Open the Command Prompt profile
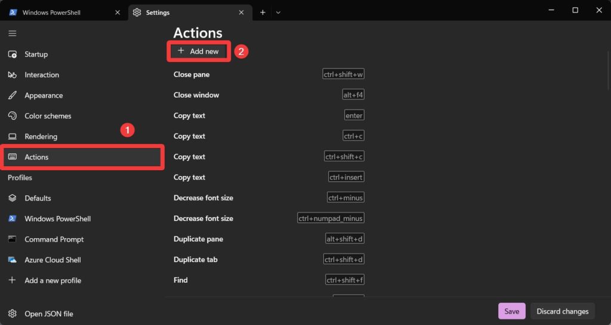This screenshot has width=611, height=325. pos(54,239)
